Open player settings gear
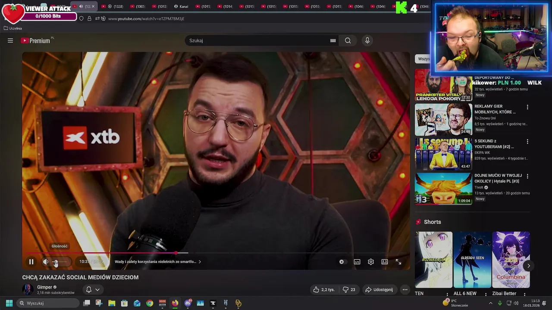This screenshot has width=552, height=310. click(371, 262)
